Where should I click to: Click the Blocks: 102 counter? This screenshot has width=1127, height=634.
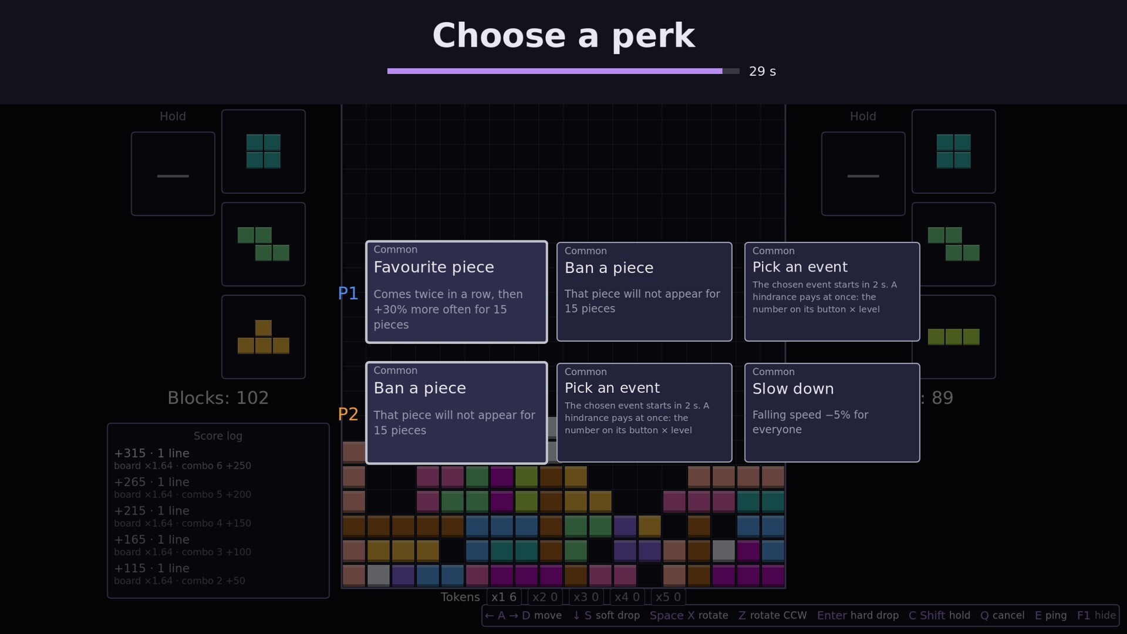(218, 398)
